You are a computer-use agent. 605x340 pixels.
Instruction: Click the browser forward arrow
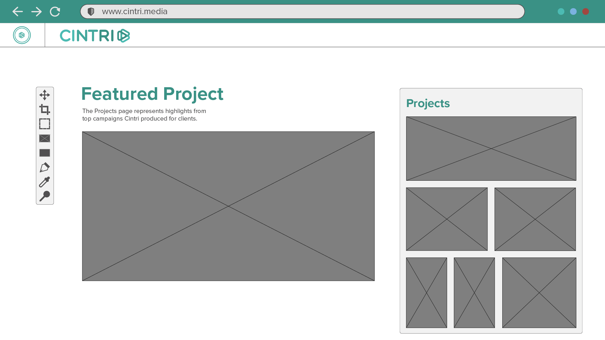[x=37, y=12]
